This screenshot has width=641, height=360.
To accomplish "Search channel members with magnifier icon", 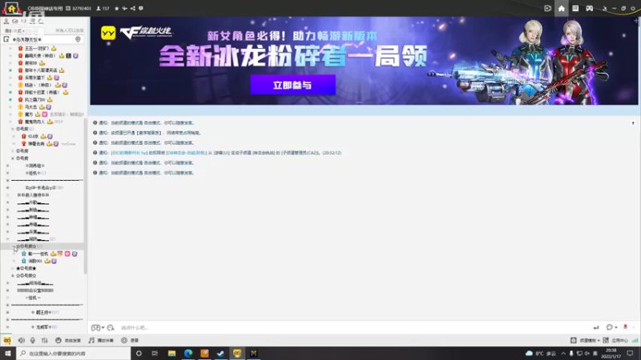I will [x=41, y=22].
